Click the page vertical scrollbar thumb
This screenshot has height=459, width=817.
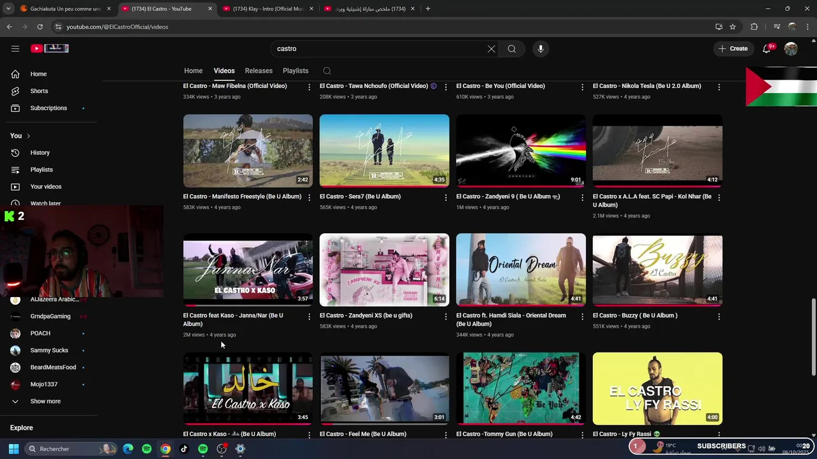(813, 337)
